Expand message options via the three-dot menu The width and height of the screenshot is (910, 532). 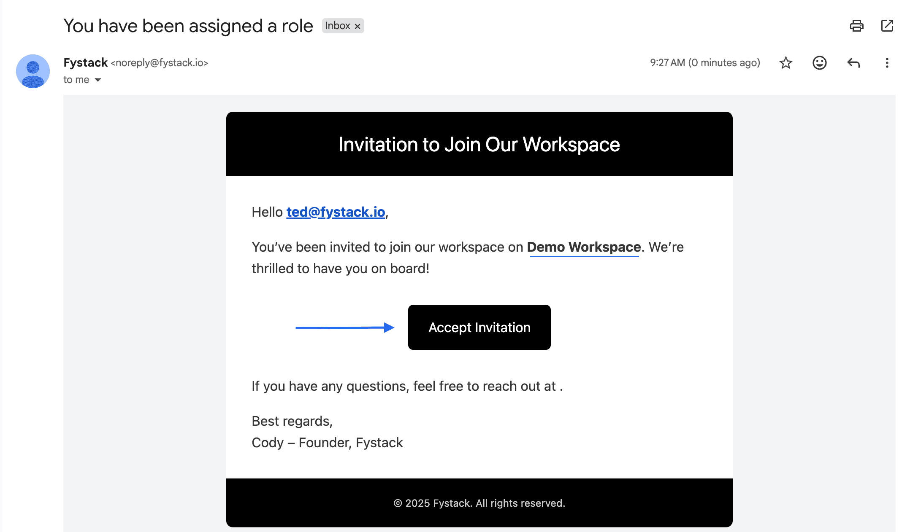(886, 63)
